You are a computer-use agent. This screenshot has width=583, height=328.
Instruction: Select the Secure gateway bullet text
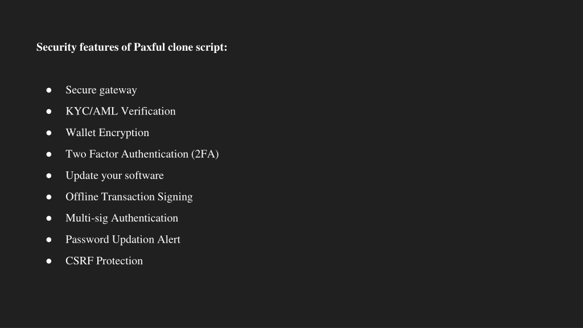click(x=101, y=90)
